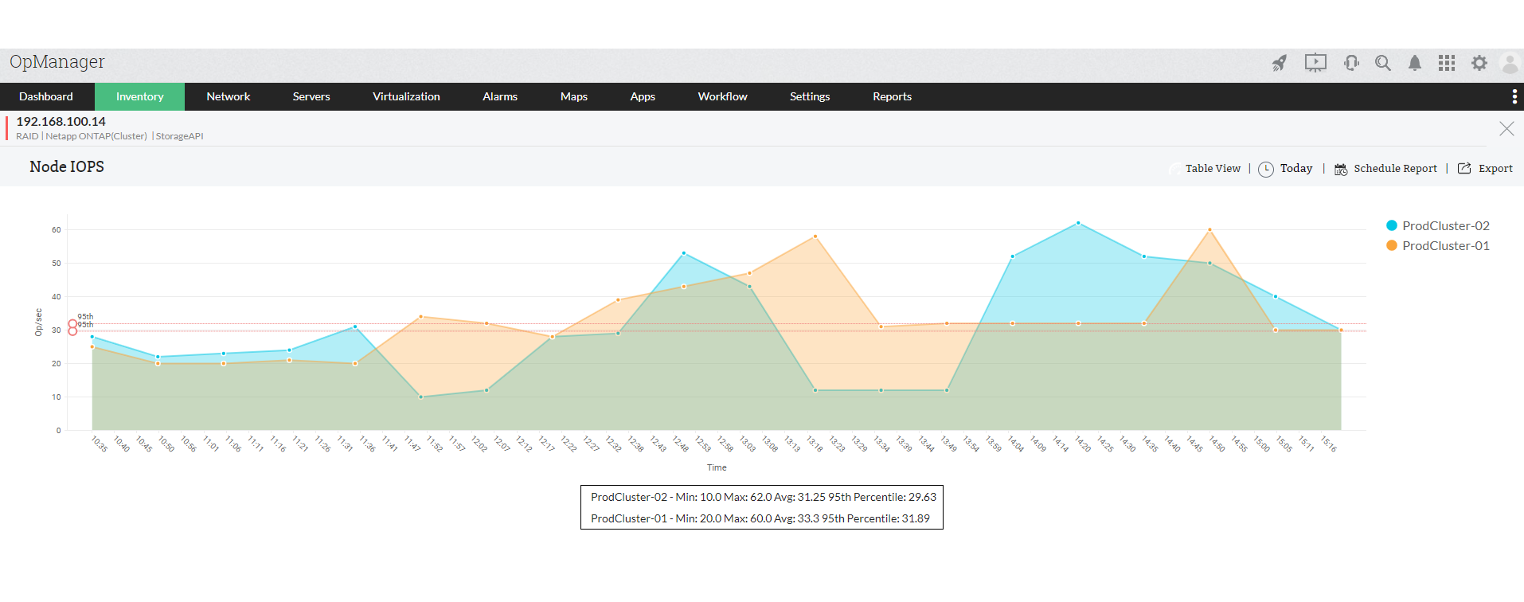The width and height of the screenshot is (1524, 602).
Task: Click the clock icon beside Today
Action: pos(1266,169)
